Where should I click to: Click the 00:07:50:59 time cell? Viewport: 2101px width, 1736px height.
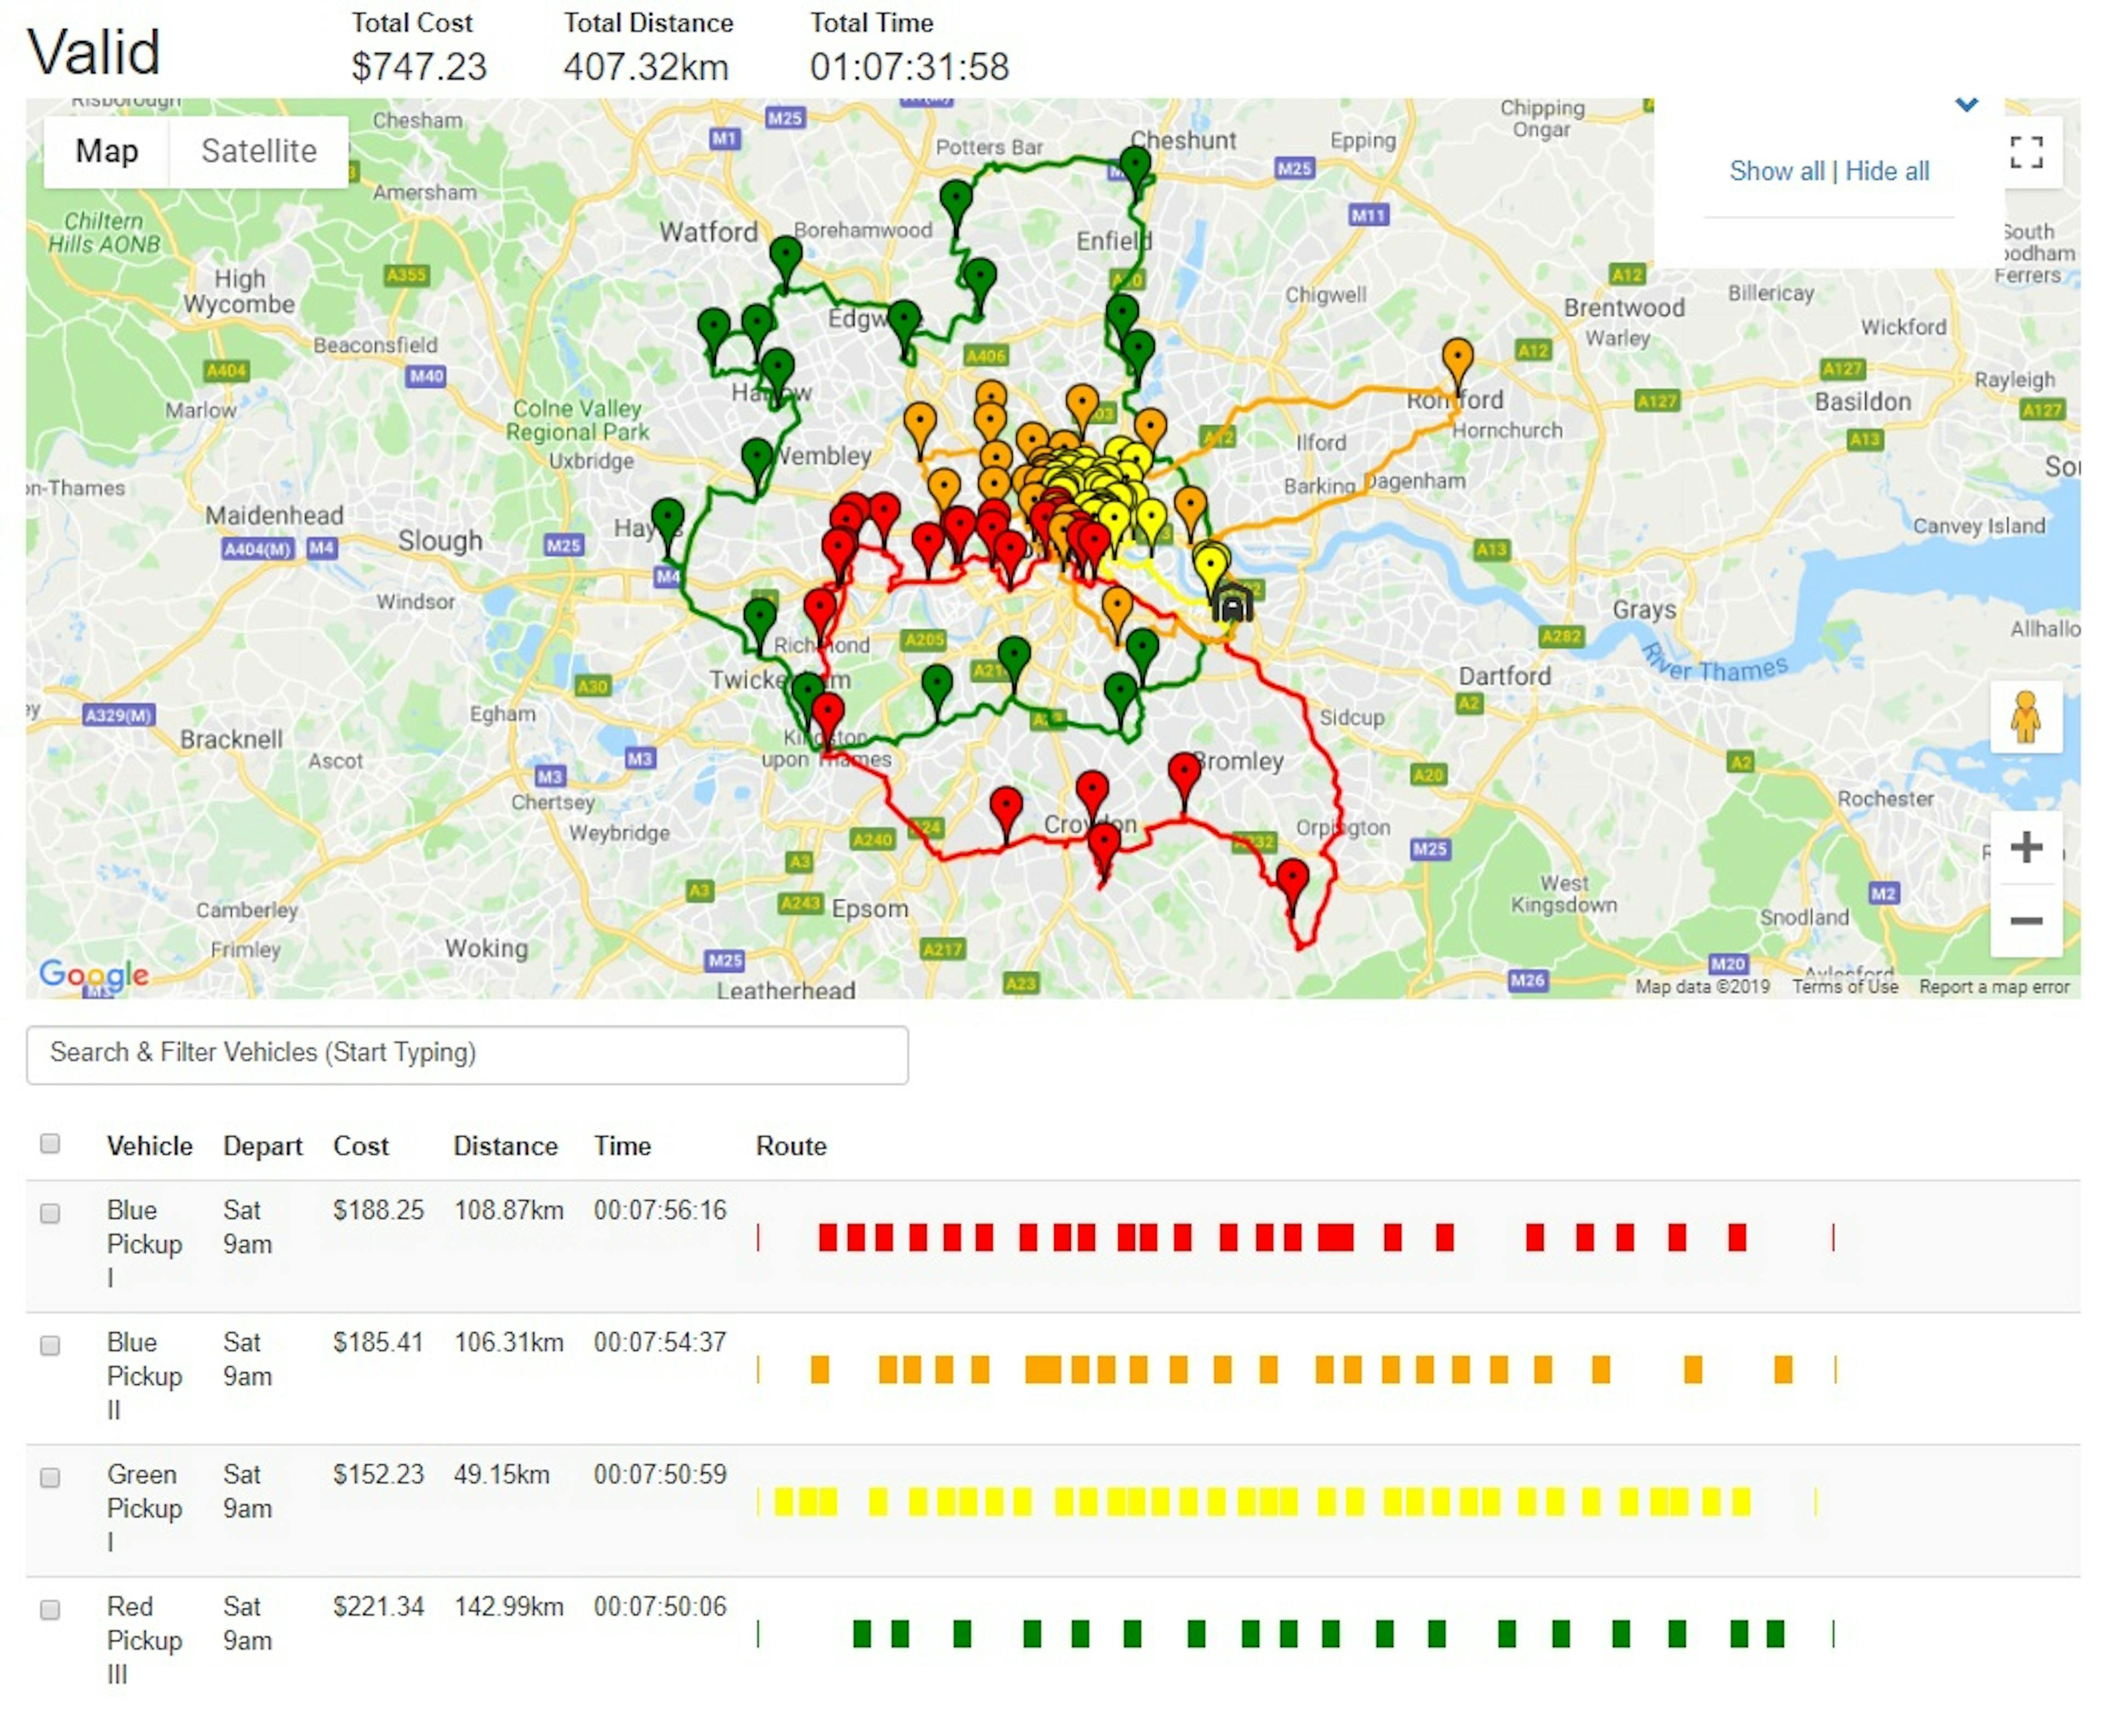660,1474
